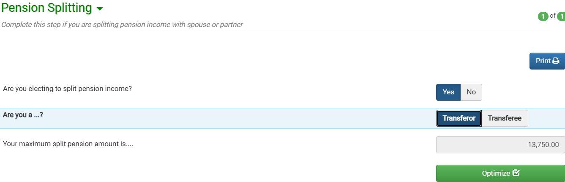Click the checkmark icon on Optimize
Viewport: 565px width, 182px height.
(x=516, y=173)
